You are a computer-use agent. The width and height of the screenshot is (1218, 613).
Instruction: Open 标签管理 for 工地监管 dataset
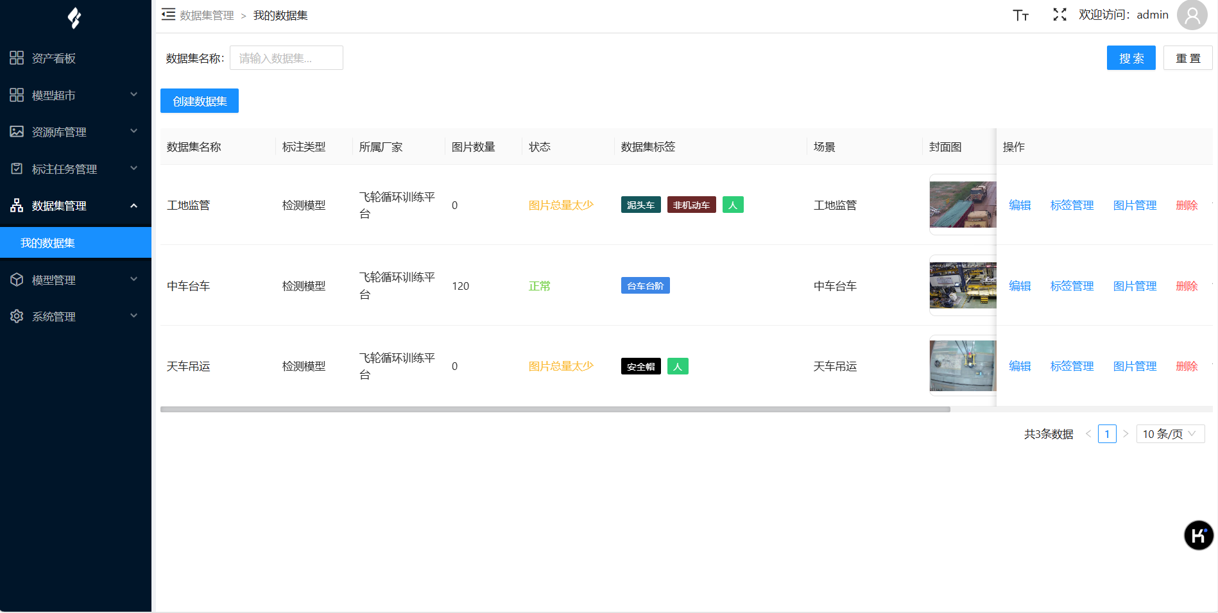[1072, 205]
